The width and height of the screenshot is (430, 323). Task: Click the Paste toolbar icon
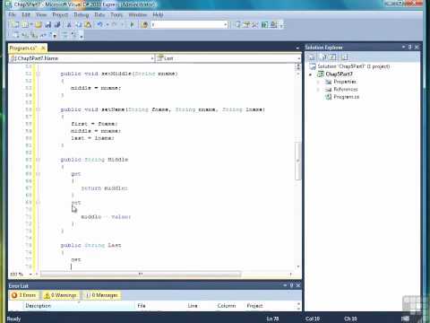click(x=88, y=25)
